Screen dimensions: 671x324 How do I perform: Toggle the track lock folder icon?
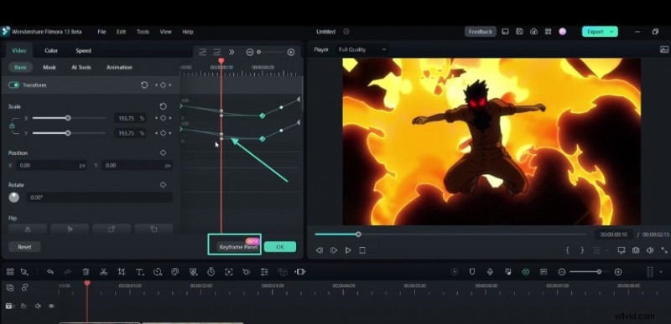pyautogui.click(x=23, y=306)
